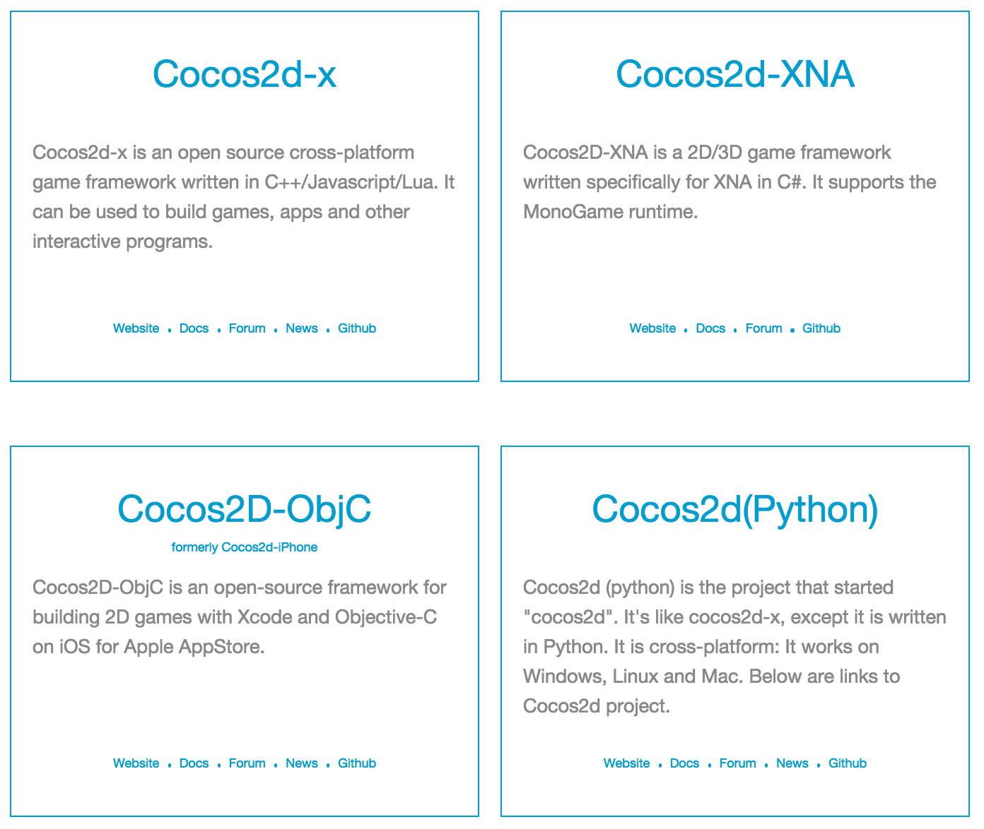This screenshot has width=984, height=829.
Task: Visit the Cocos2D-ObjC Forum
Action: (x=247, y=763)
